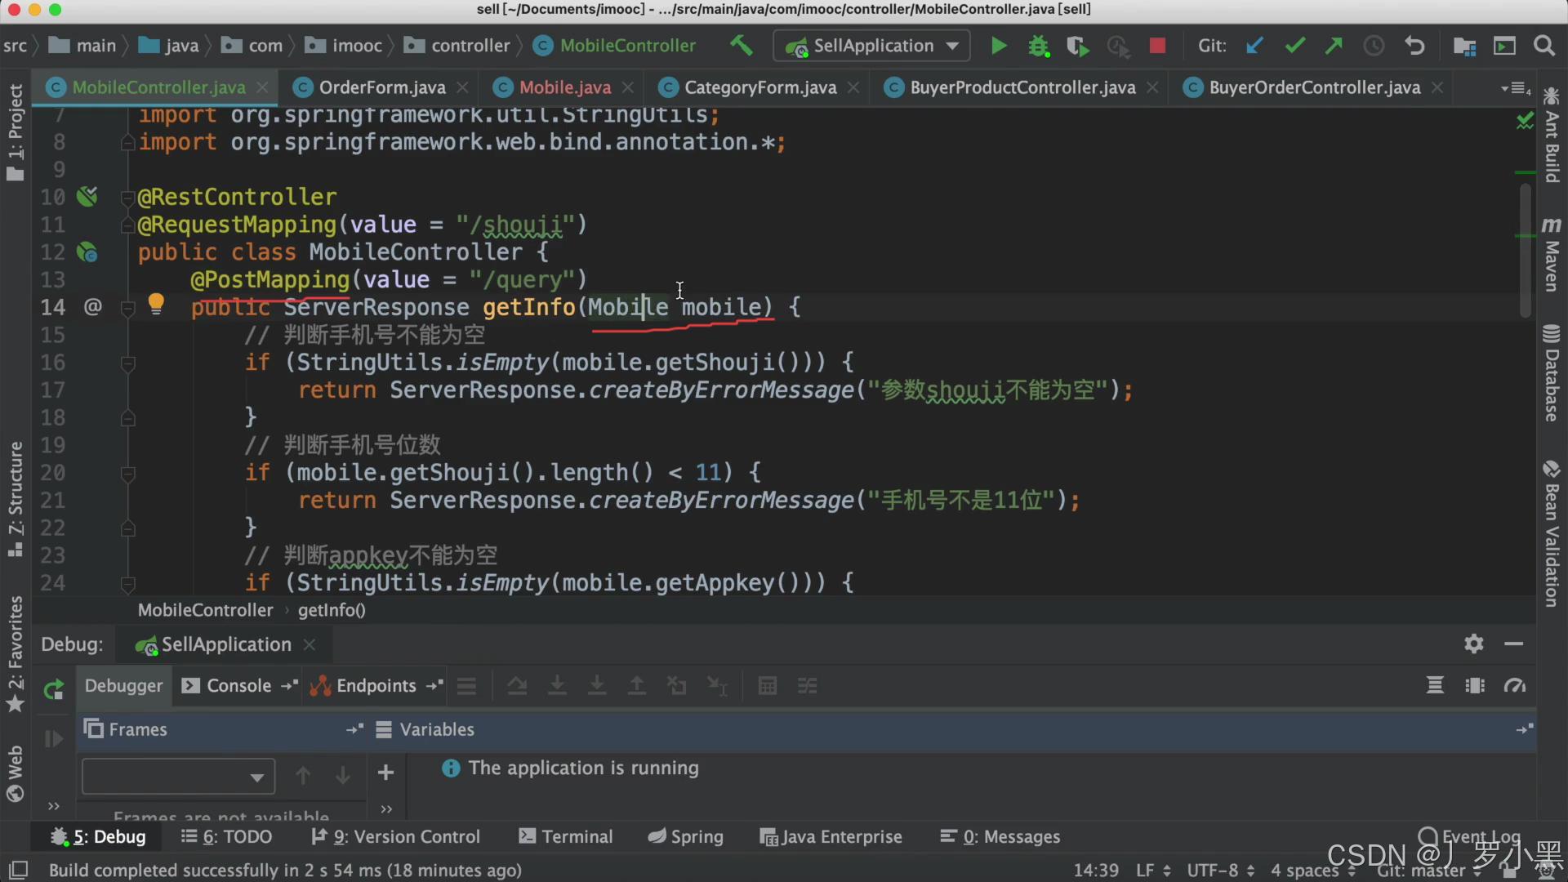The width and height of the screenshot is (1568, 882).
Task: Collapse the getInfo method fold marker
Action: click(x=127, y=308)
